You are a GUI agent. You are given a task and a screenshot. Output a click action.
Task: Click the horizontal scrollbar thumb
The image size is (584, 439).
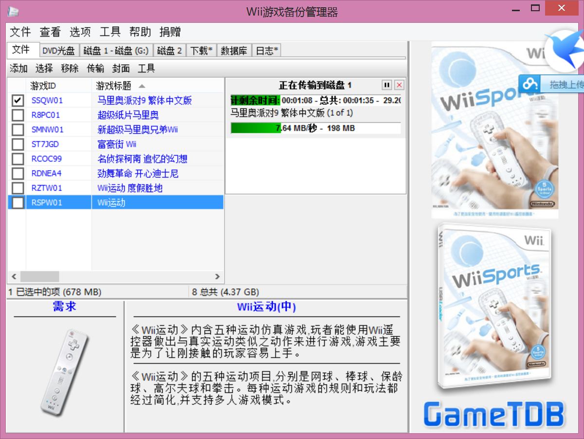point(39,276)
